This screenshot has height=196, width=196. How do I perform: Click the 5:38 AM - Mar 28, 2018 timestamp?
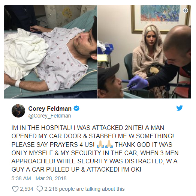pyautogui.click(x=39, y=178)
